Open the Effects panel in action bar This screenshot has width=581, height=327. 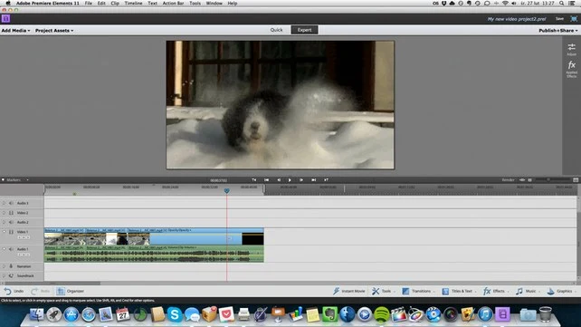point(495,291)
